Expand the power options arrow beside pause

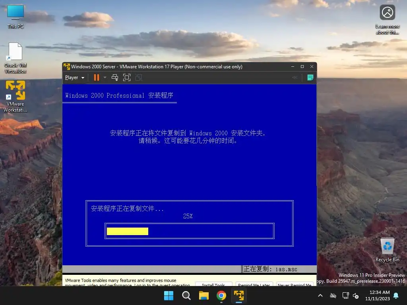105,77
